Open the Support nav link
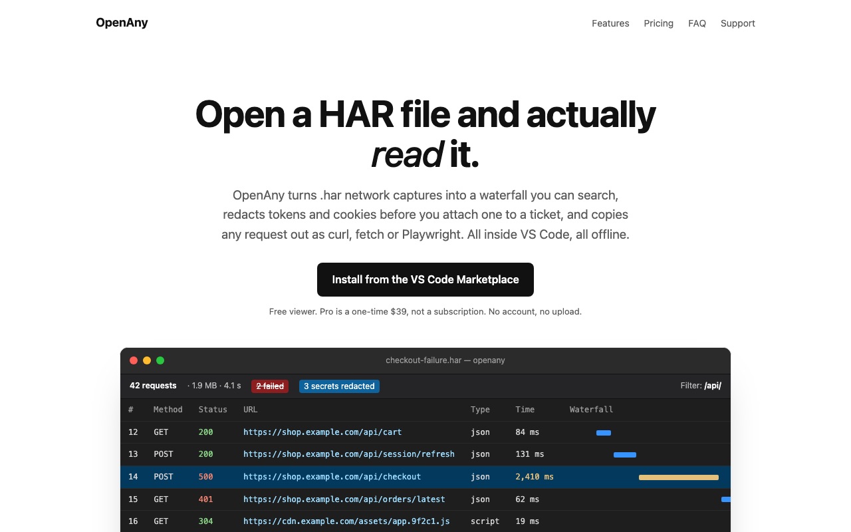This screenshot has height=532, width=851. click(x=737, y=23)
